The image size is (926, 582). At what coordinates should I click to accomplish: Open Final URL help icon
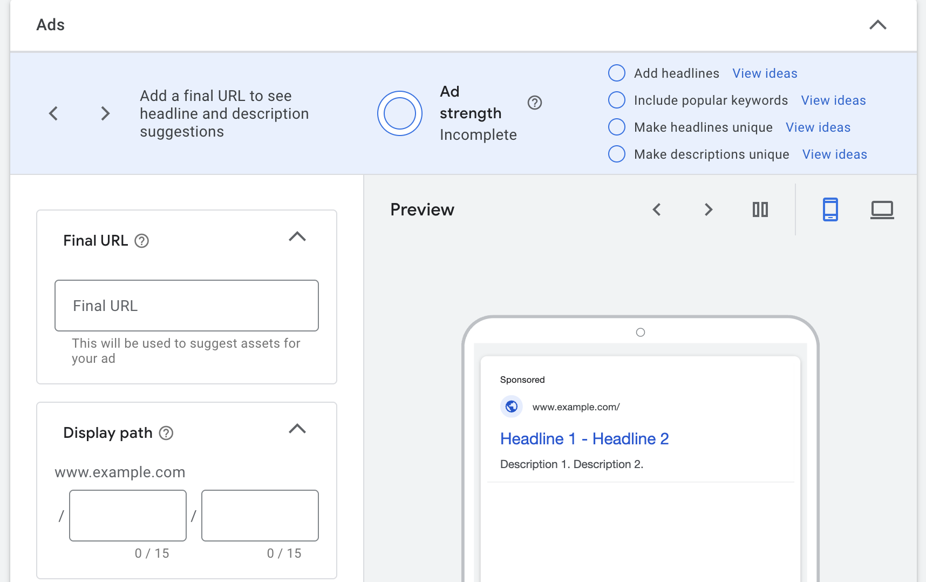pyautogui.click(x=141, y=241)
